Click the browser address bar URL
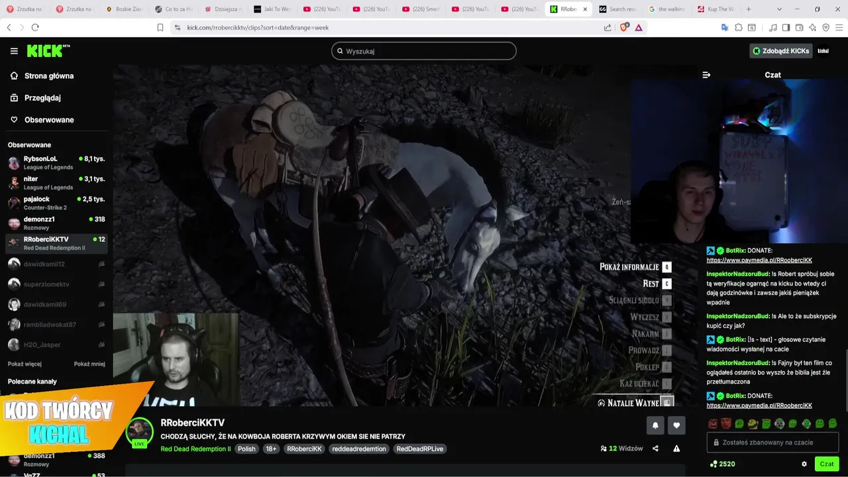 (258, 27)
